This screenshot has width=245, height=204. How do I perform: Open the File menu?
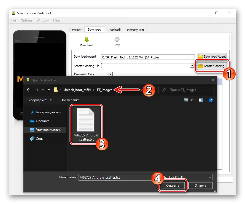click(x=14, y=20)
